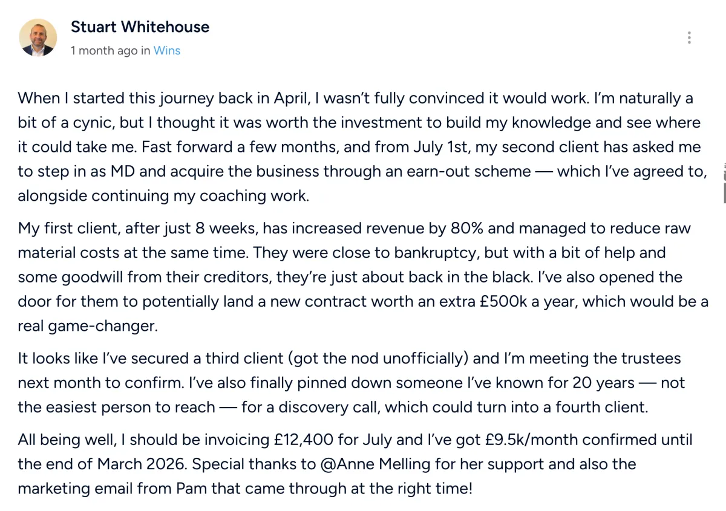Open the Stuart Whitehouse author name link
The height and width of the screenshot is (511, 726).
click(140, 27)
